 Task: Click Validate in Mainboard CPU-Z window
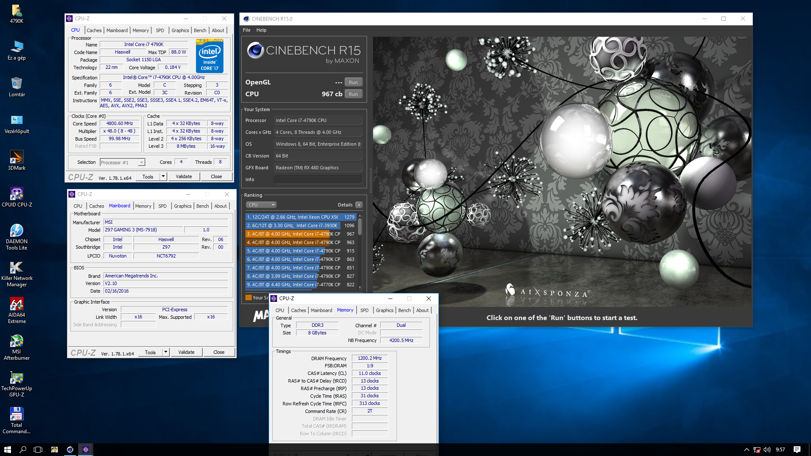click(186, 352)
